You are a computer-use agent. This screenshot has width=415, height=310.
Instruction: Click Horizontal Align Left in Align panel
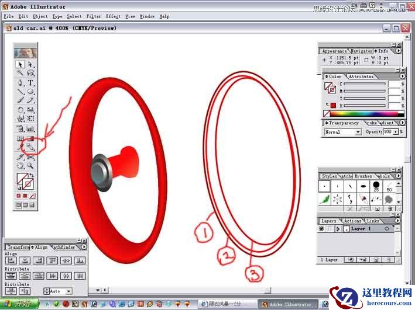pyautogui.click(x=11, y=261)
